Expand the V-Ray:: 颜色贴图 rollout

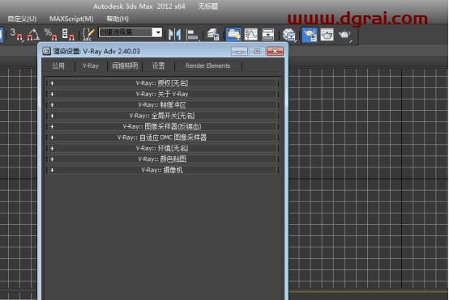162,159
